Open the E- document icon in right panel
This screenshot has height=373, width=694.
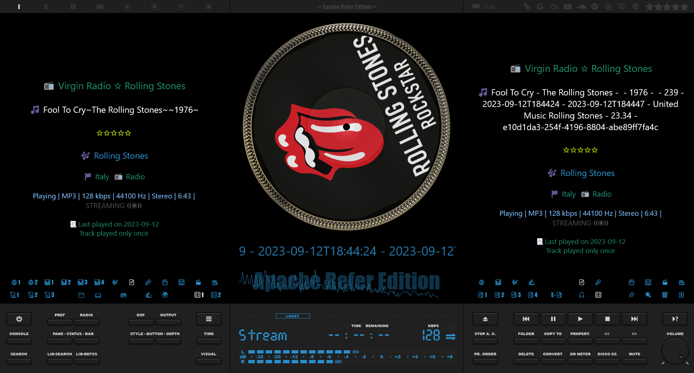coord(556,295)
